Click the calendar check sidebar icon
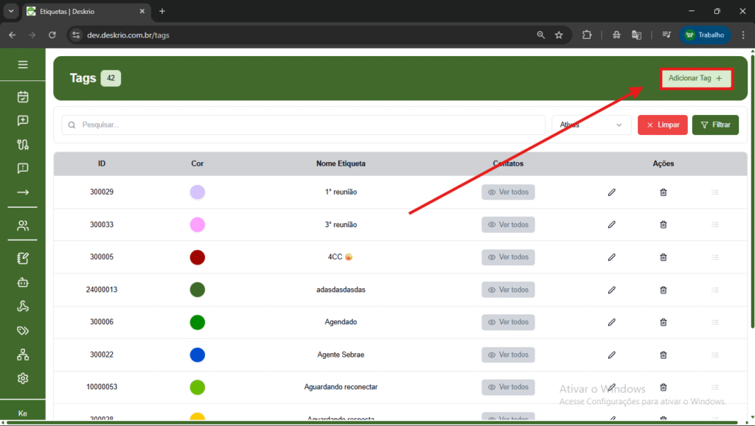Image resolution: width=755 pixels, height=426 pixels. coord(23,97)
